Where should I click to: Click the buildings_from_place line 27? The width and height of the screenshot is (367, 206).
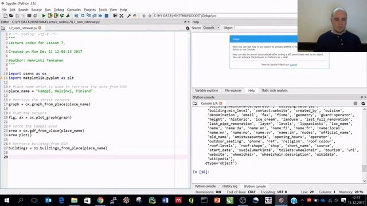(58, 148)
